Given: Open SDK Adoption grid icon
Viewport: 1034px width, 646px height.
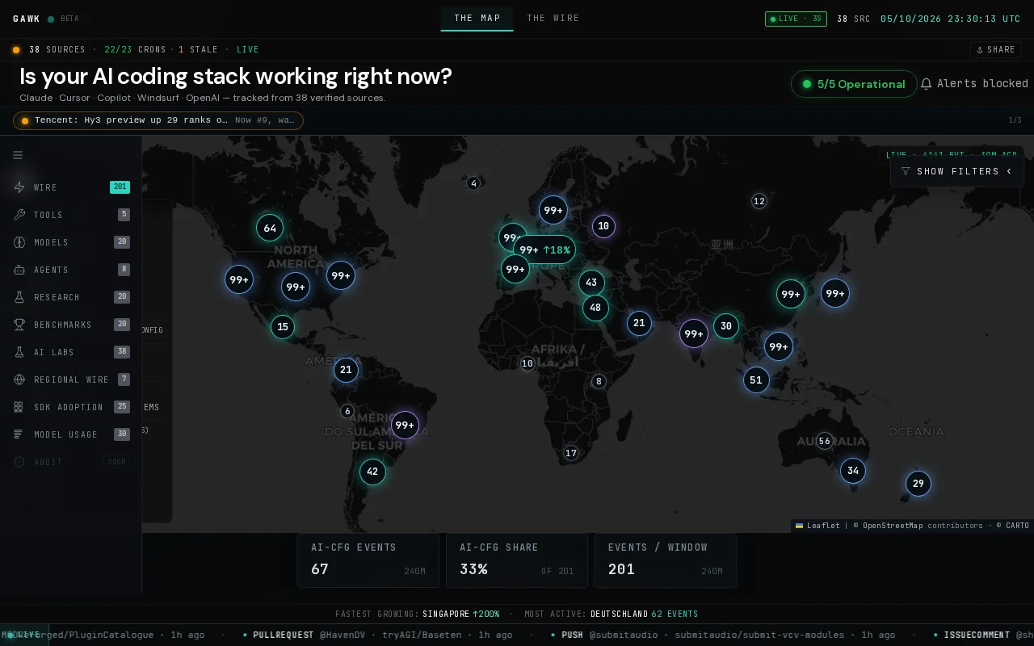Looking at the screenshot, I should point(19,407).
